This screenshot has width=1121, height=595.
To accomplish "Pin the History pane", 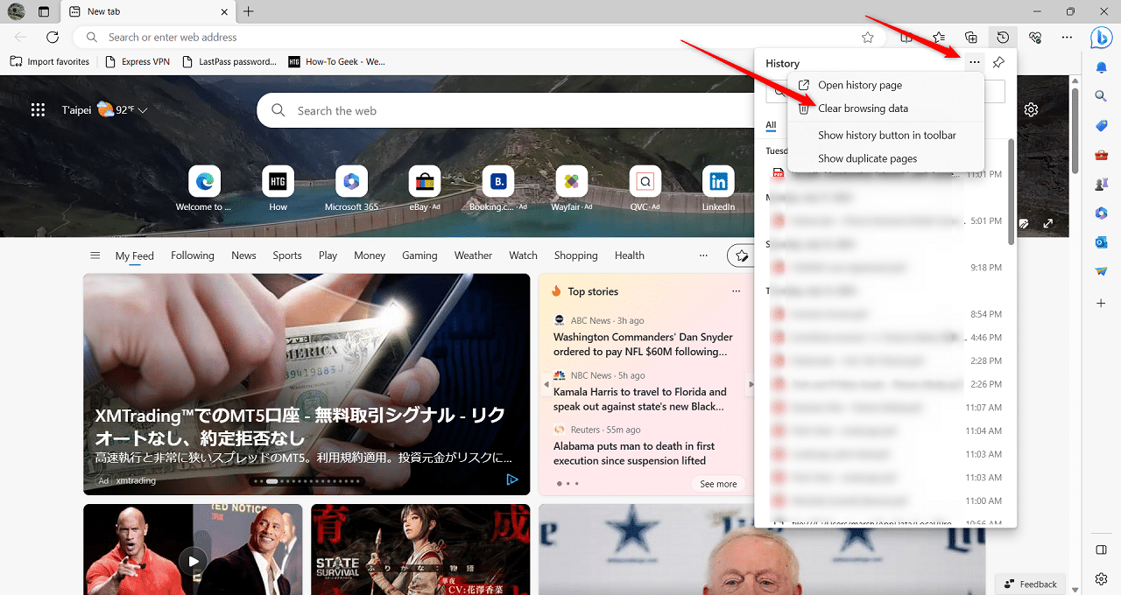I will (998, 62).
